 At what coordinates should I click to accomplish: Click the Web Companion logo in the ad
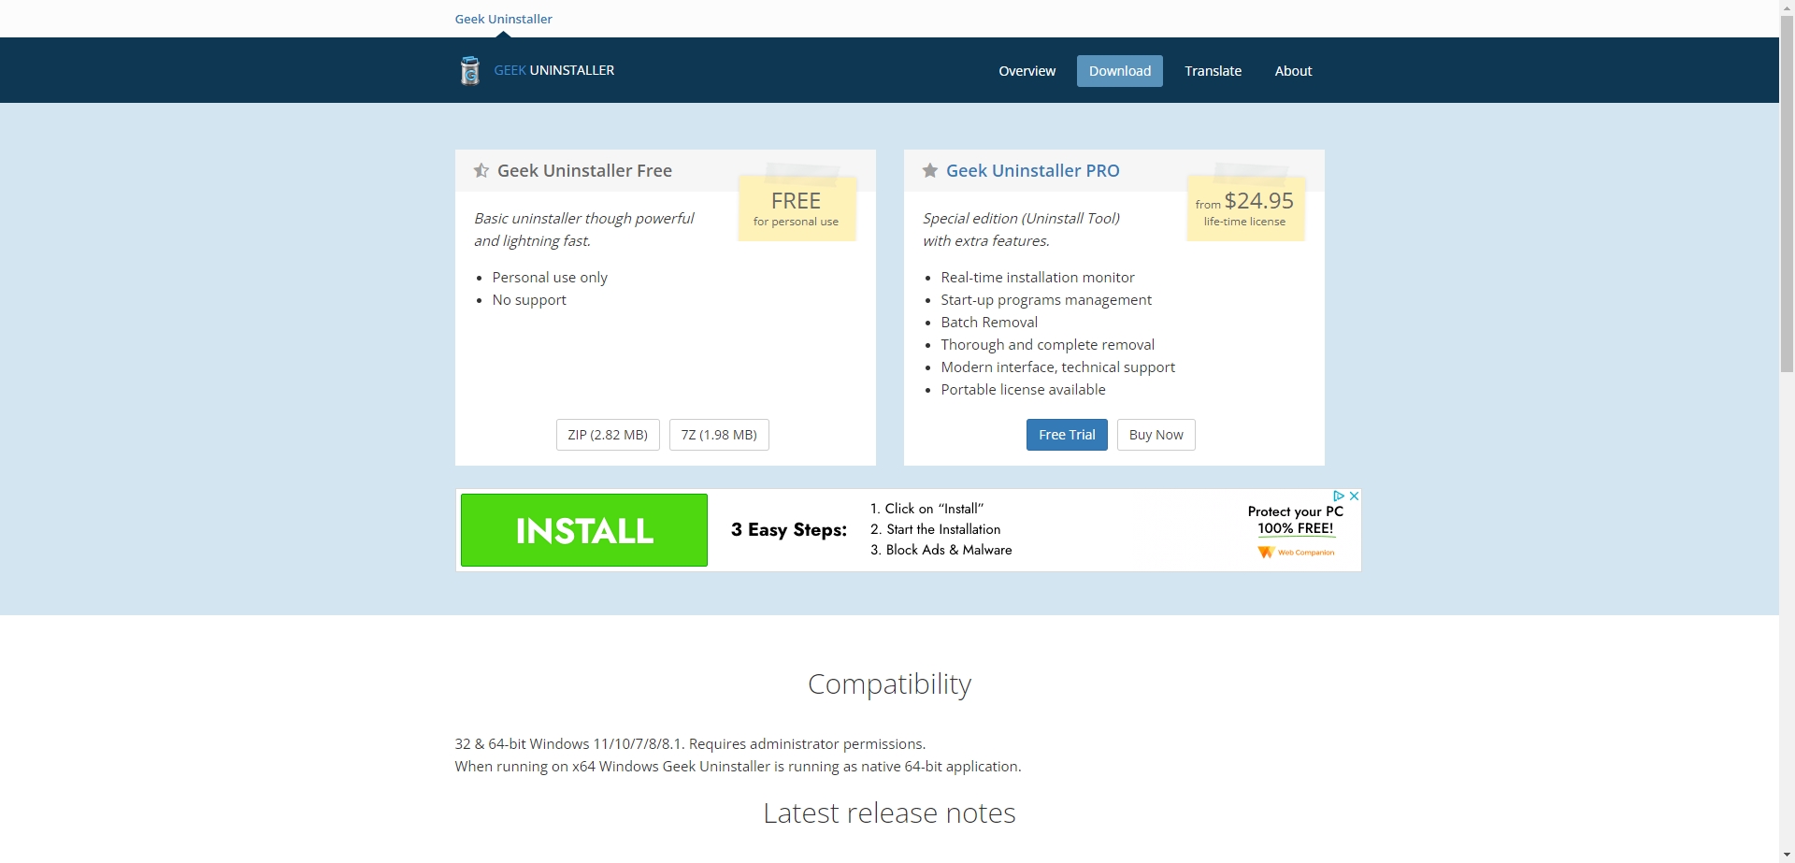click(x=1296, y=553)
